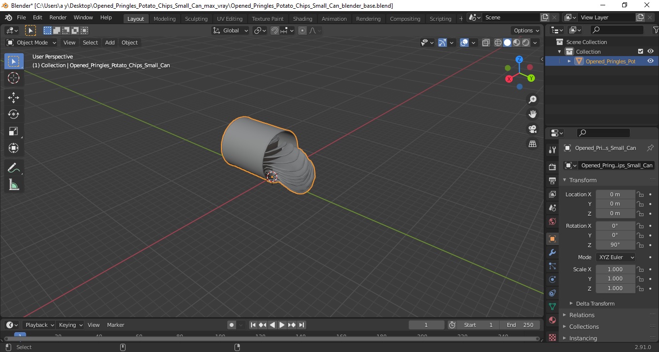Viewport: 659px width, 352px height.
Task: Toggle Collection visibility eye in outliner
Action: click(650, 51)
